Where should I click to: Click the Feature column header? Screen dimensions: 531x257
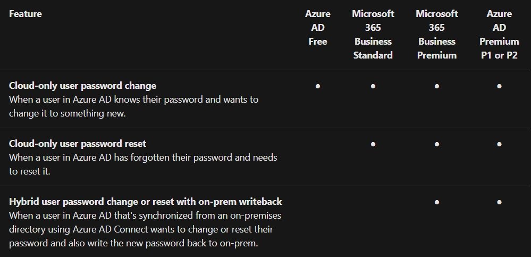[26, 14]
